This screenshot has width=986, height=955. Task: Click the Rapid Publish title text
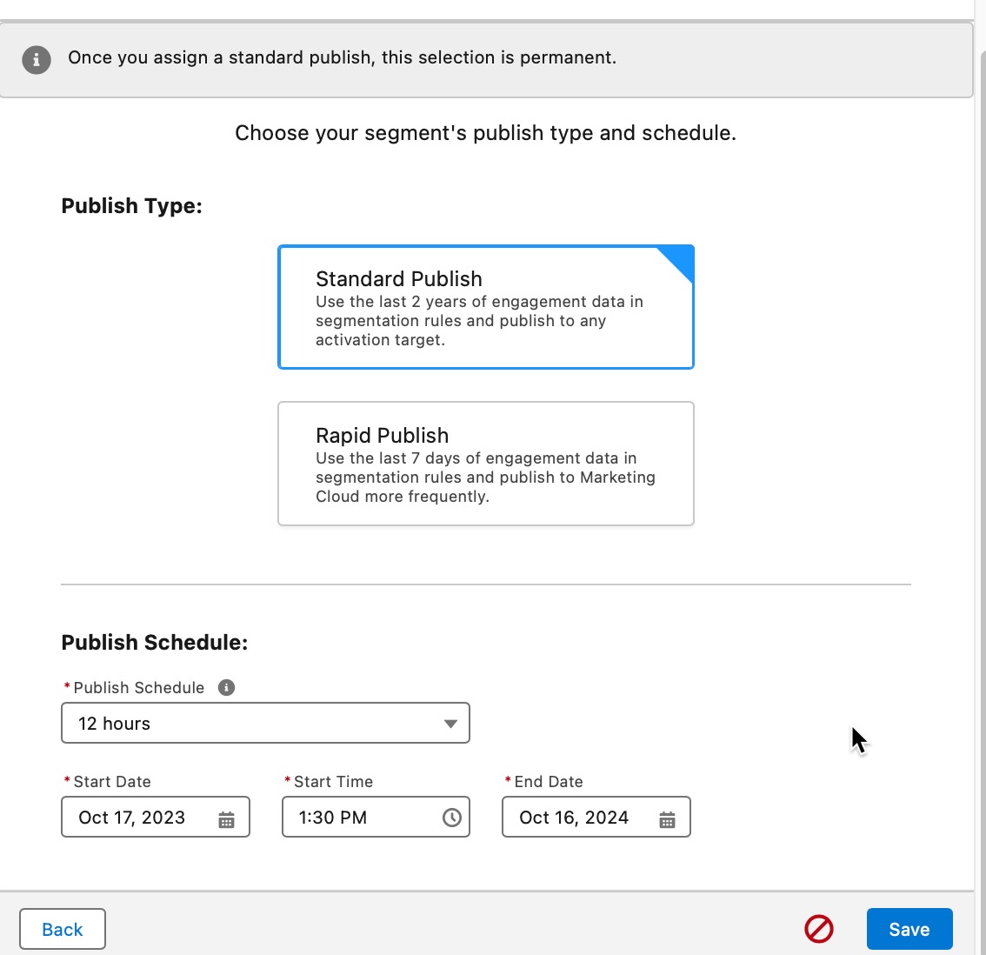[383, 436]
